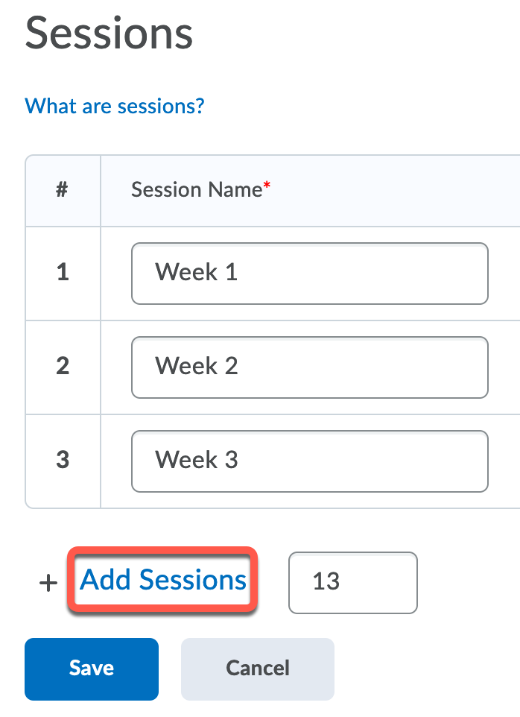This screenshot has height=717, width=520.
Task: Click the 'Sessions' page heading
Action: pyautogui.click(x=110, y=33)
